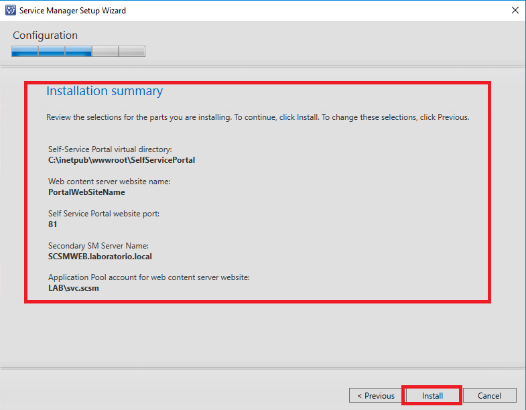Click the Web content server website name label
The width and height of the screenshot is (526, 410).
pyautogui.click(x=109, y=182)
